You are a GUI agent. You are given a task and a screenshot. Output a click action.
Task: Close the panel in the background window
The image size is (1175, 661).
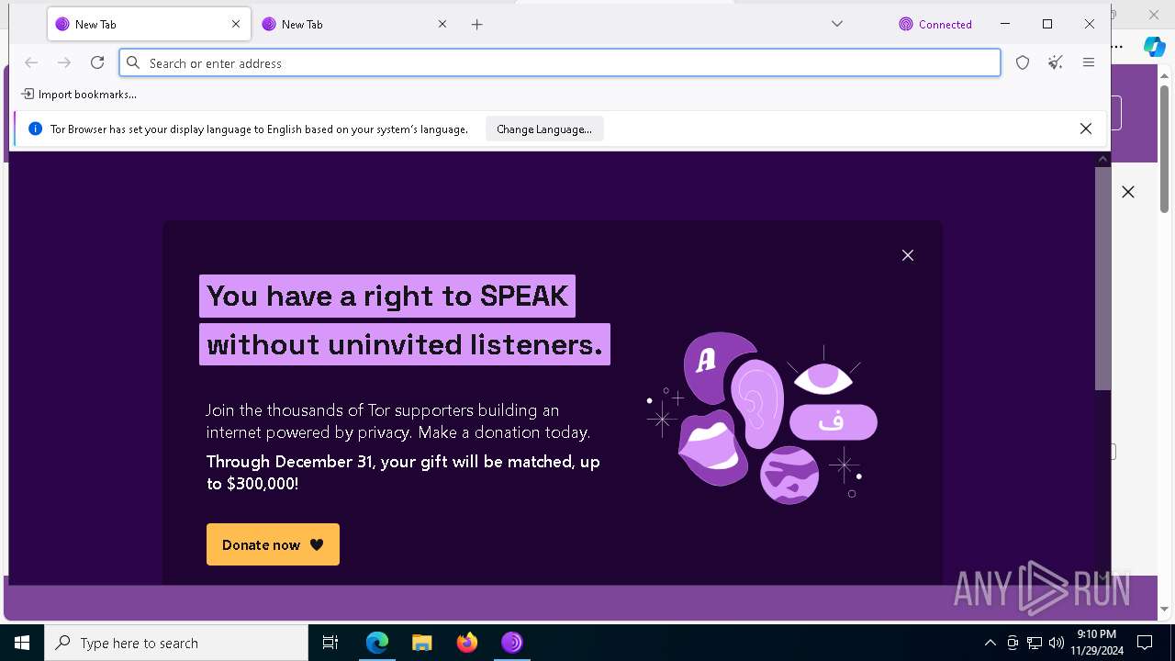click(x=1128, y=192)
